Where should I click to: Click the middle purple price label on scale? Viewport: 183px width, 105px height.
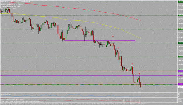(x=180, y=76)
